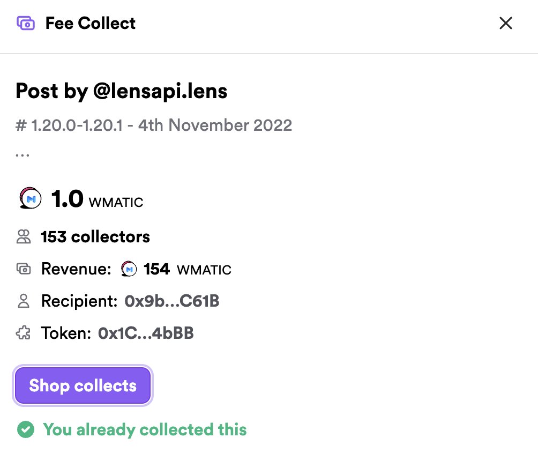Click the small WMATIC logo beside 154
The height and width of the screenshot is (460, 538).
(129, 269)
